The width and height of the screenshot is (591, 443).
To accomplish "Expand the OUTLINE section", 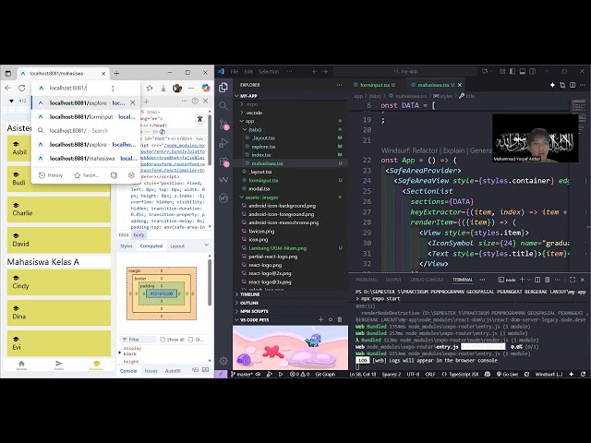I will tap(290, 303).
